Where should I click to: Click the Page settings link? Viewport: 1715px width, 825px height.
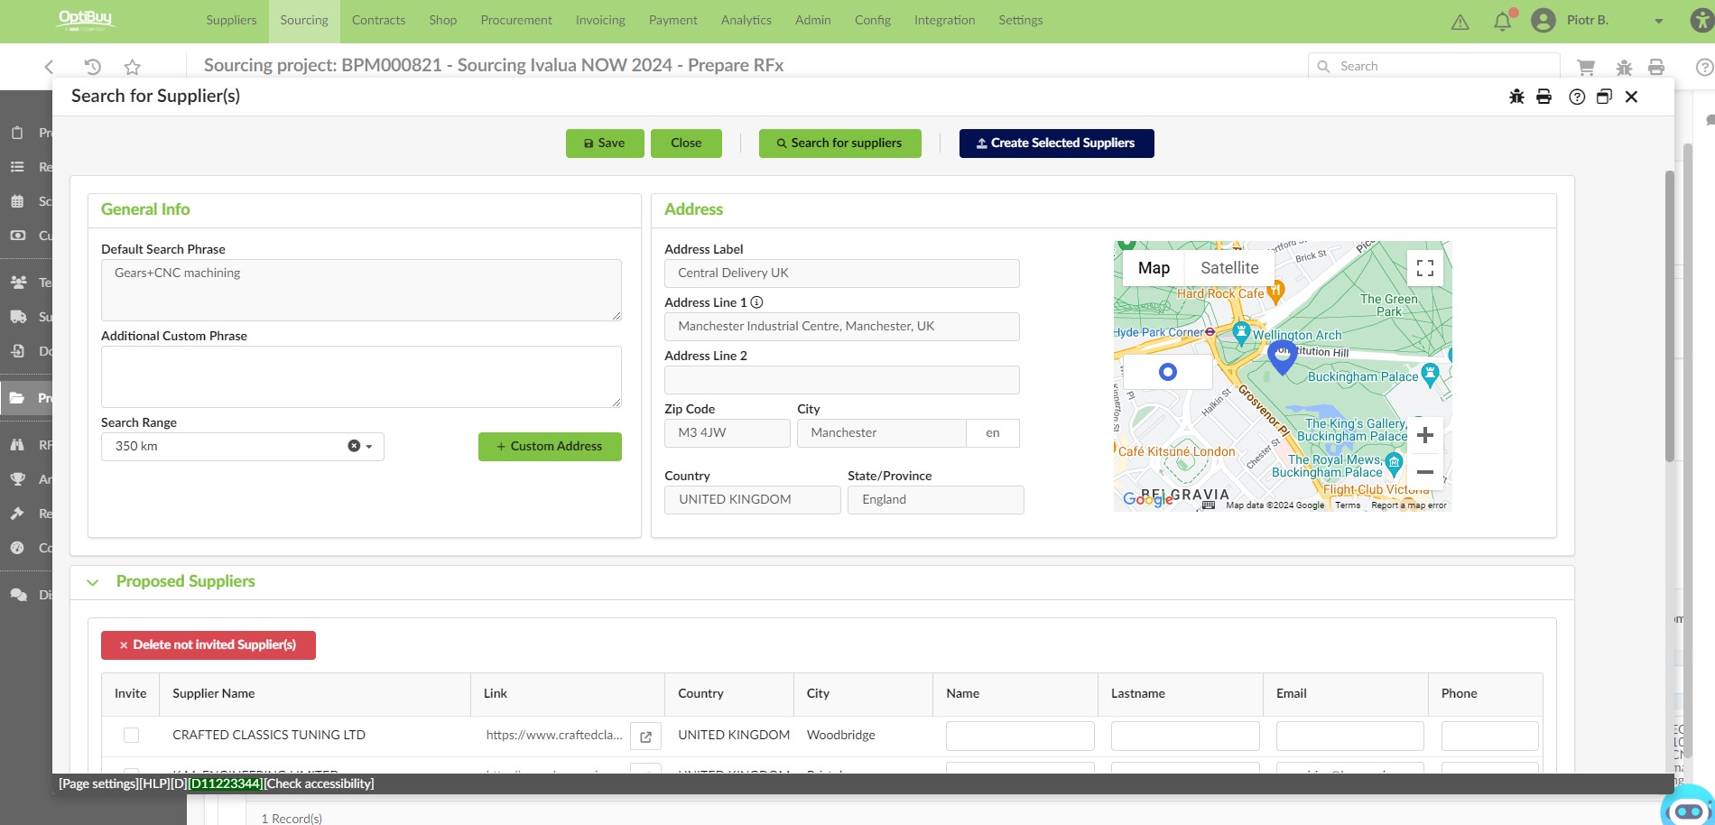click(98, 783)
